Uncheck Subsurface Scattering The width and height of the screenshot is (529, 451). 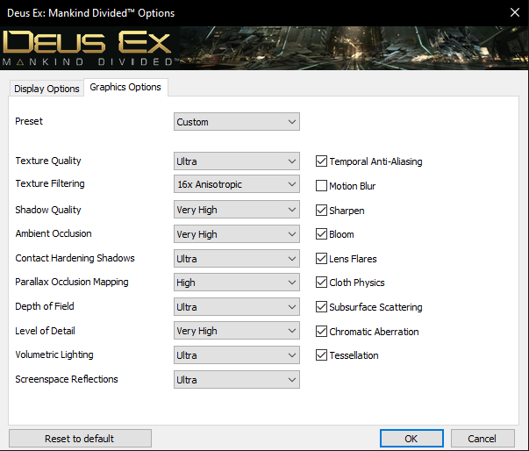(321, 306)
